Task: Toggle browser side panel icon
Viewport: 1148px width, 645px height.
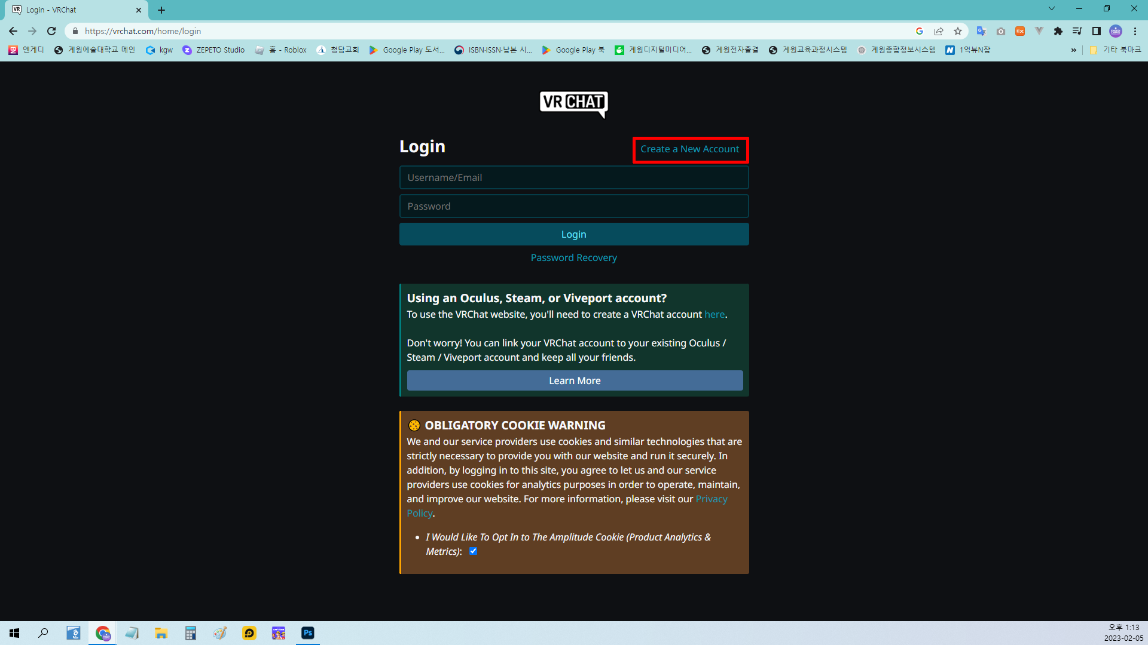Action: (x=1096, y=31)
